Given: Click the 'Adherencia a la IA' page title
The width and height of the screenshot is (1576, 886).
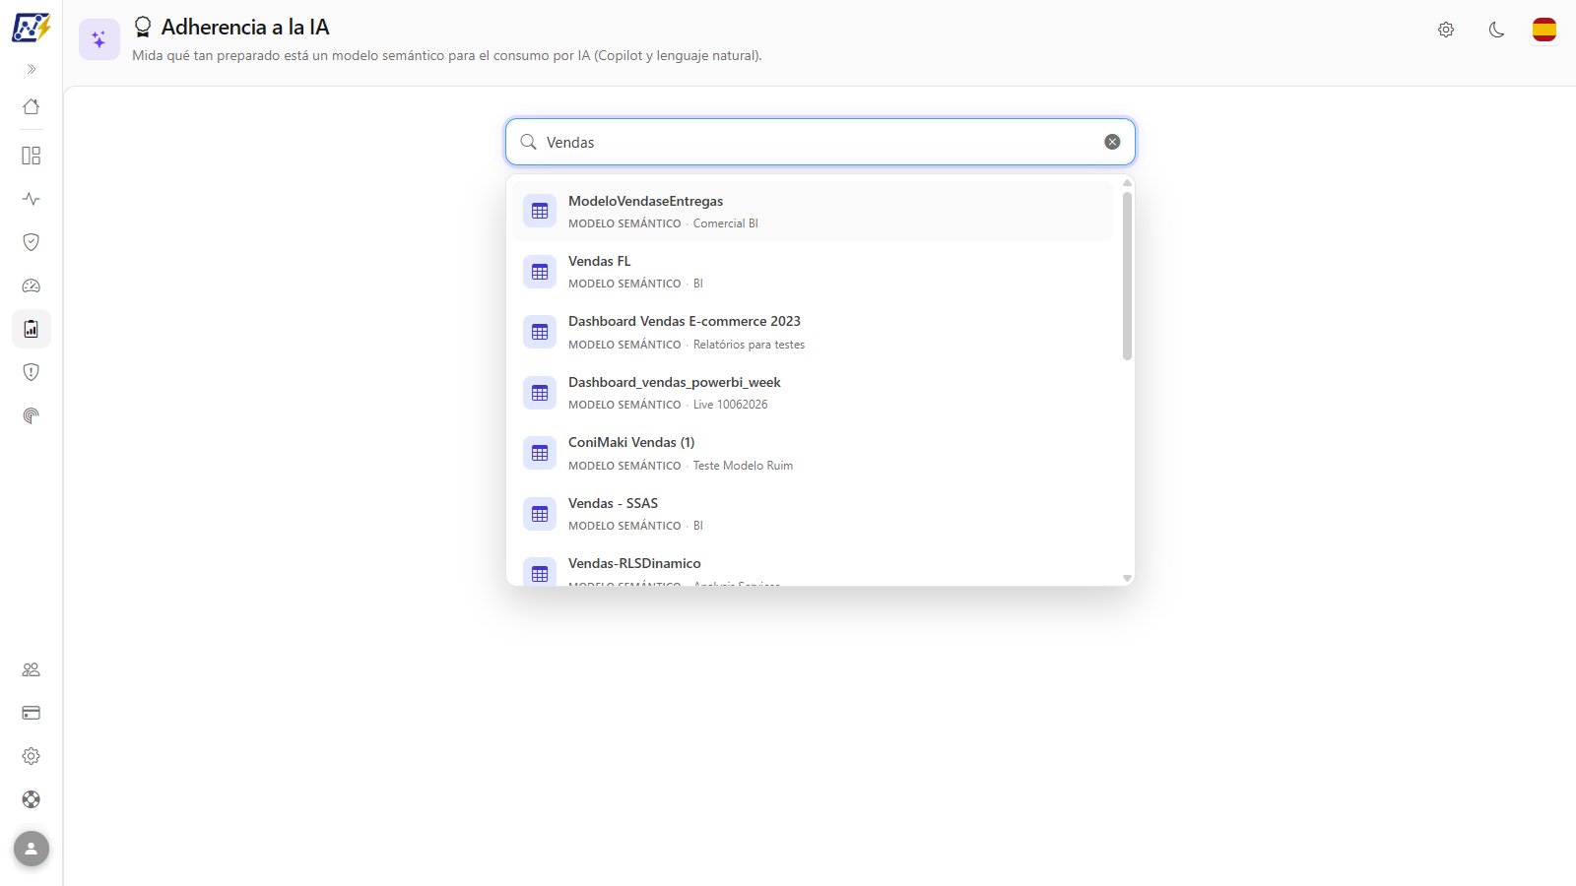Looking at the screenshot, I should [x=245, y=28].
